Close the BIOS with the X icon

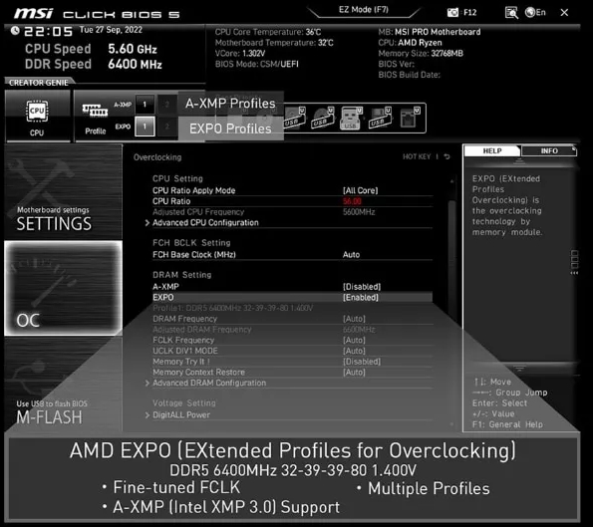[564, 13]
